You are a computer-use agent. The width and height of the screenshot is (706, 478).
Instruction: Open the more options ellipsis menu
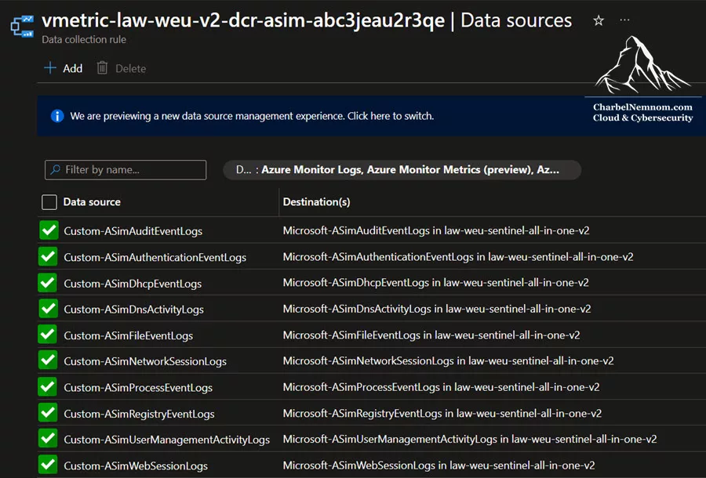pyautogui.click(x=624, y=20)
